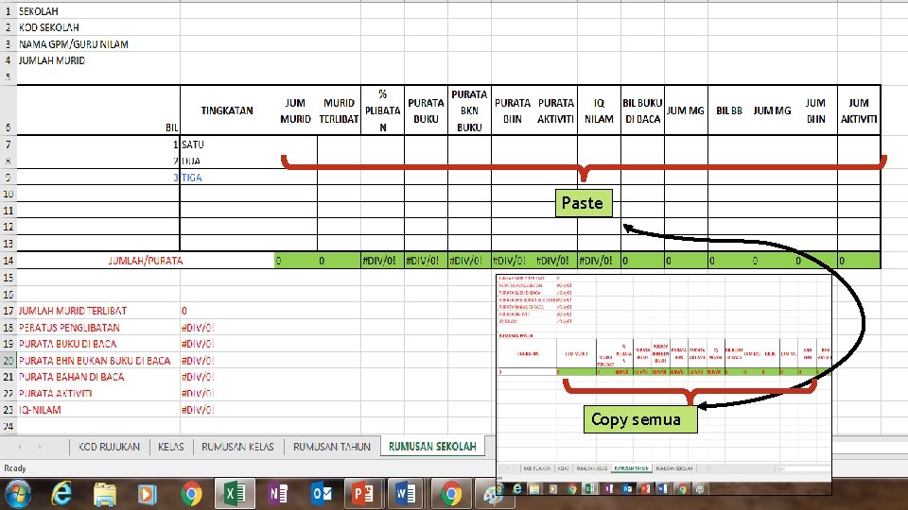Select the PURATA AKTIVITI header cell
Image resolution: width=908 pixels, height=510 pixels.
[x=556, y=110]
